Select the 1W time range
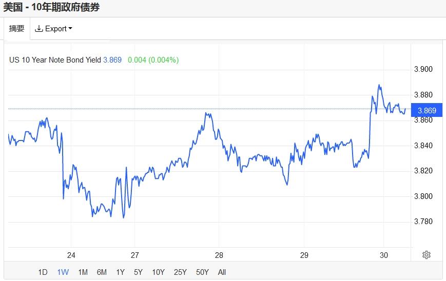 coord(63,272)
